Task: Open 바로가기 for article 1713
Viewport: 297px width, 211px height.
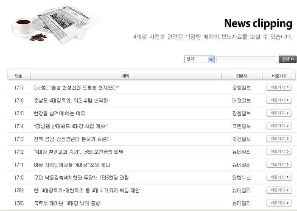Action: (x=279, y=139)
